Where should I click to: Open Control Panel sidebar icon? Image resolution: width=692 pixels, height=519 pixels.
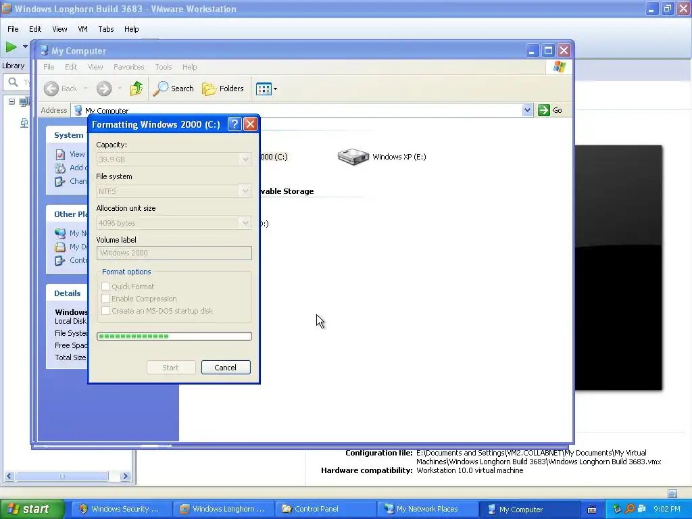click(60, 260)
